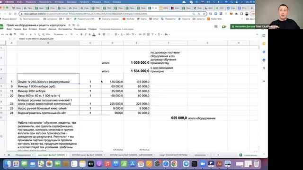Open the font family dropdown
Image resolution: width=303 pixels, height=170 pixels.
60,34
